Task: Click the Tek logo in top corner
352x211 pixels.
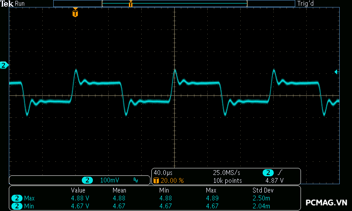Action: pos(7,4)
